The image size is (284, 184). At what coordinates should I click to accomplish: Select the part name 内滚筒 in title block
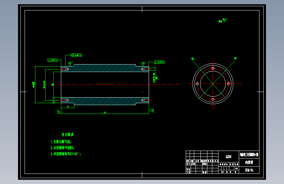pos(249,162)
